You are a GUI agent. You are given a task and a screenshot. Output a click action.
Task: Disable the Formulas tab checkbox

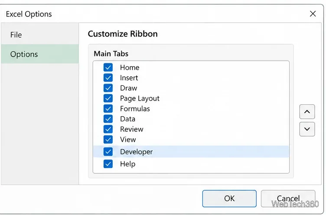[108, 108]
